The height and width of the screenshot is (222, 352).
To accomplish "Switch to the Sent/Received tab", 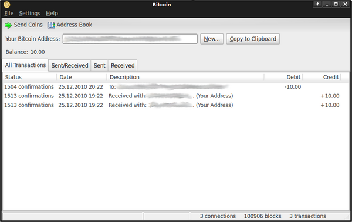I will tap(70, 65).
